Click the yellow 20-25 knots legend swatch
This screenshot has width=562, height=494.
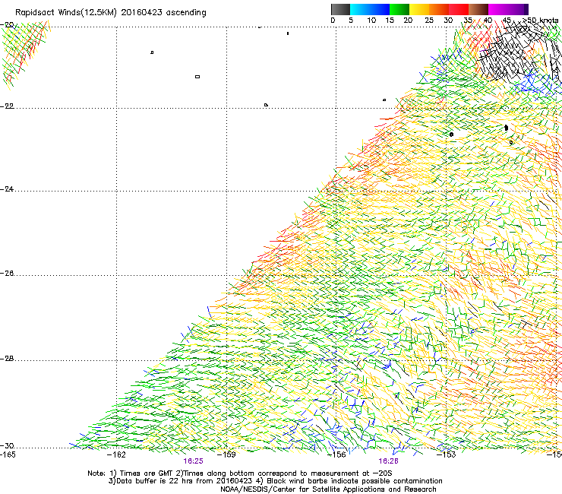tap(419, 9)
